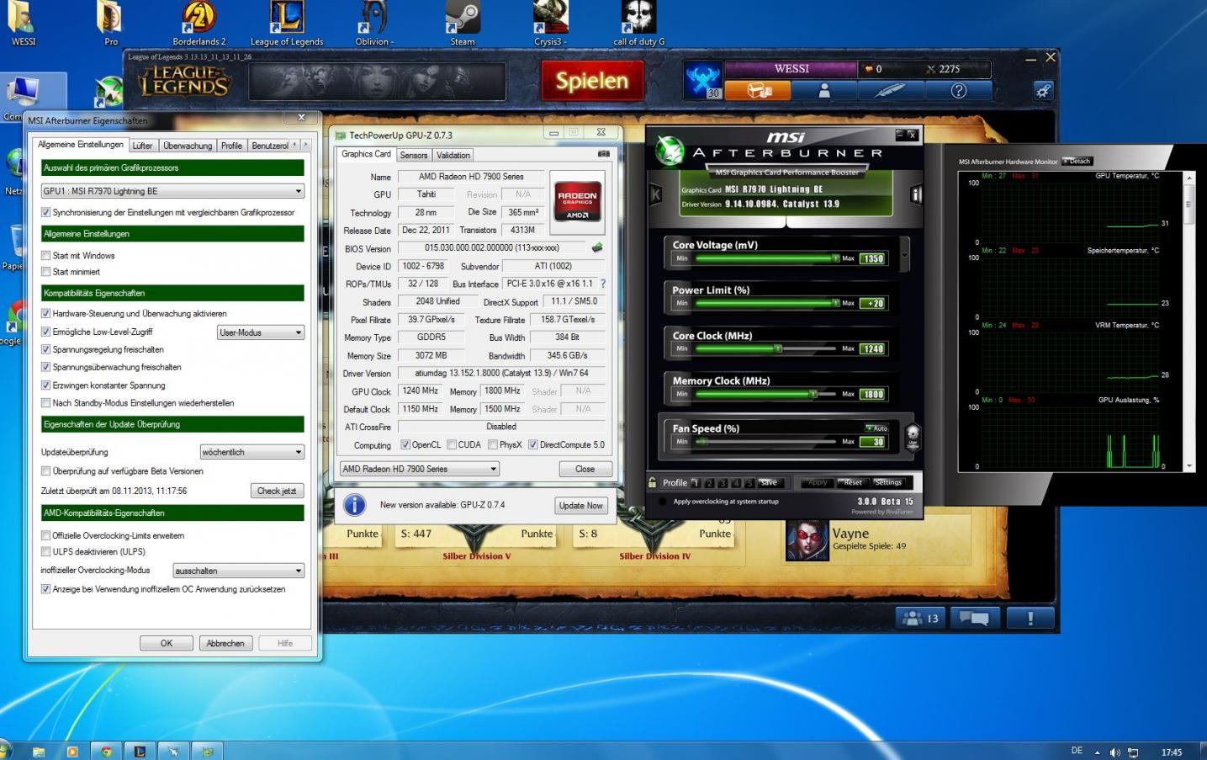Toggle 'ULPS deaktivieren (ULPS)' checkbox
1207x760 pixels.
coord(45,551)
